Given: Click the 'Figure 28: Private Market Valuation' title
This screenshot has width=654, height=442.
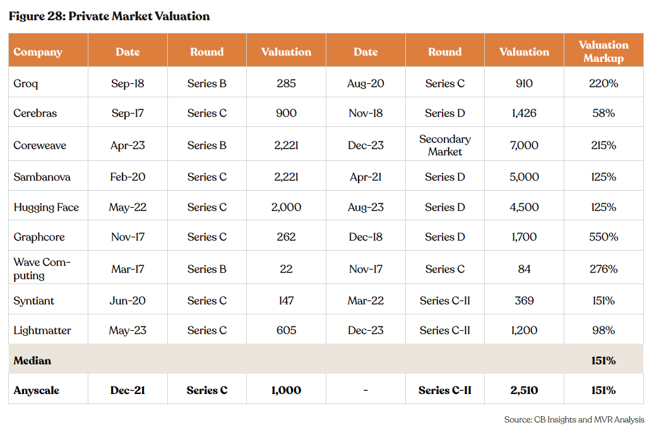Looking at the screenshot, I should 109,16.
